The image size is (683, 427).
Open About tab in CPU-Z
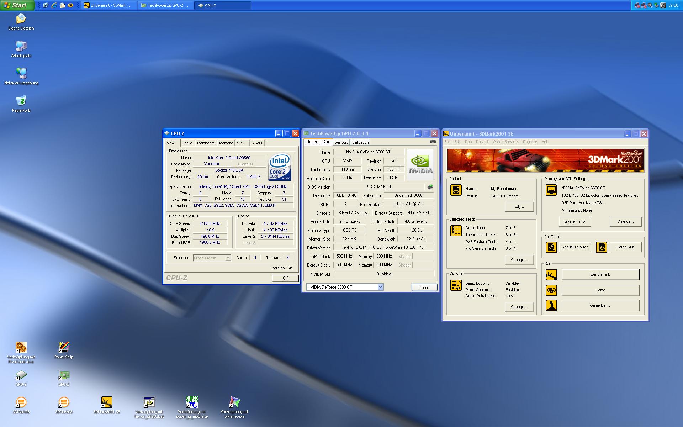click(x=257, y=143)
